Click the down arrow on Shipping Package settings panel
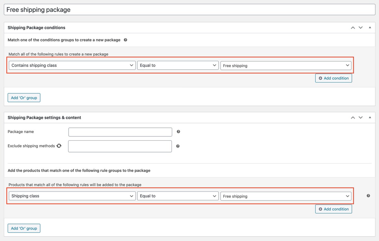Viewport: 379px width, 241px height. tap(360, 117)
